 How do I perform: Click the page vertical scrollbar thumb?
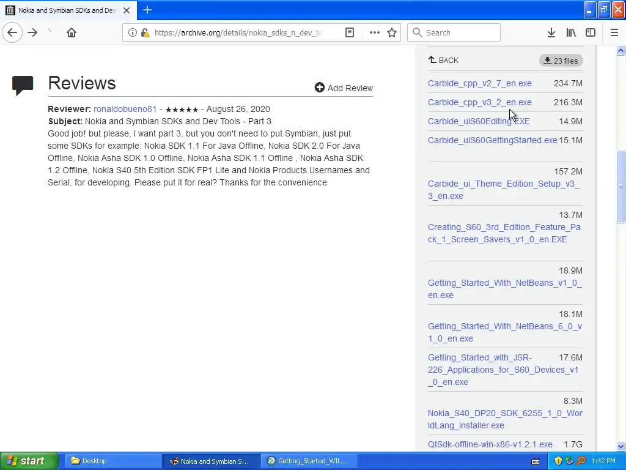click(620, 186)
